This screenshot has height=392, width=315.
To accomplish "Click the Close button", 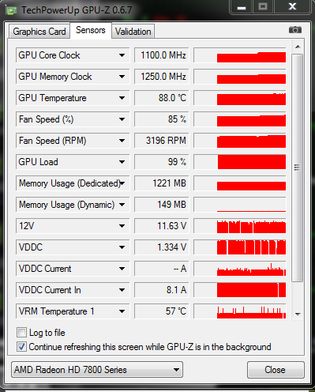I will coord(276,370).
